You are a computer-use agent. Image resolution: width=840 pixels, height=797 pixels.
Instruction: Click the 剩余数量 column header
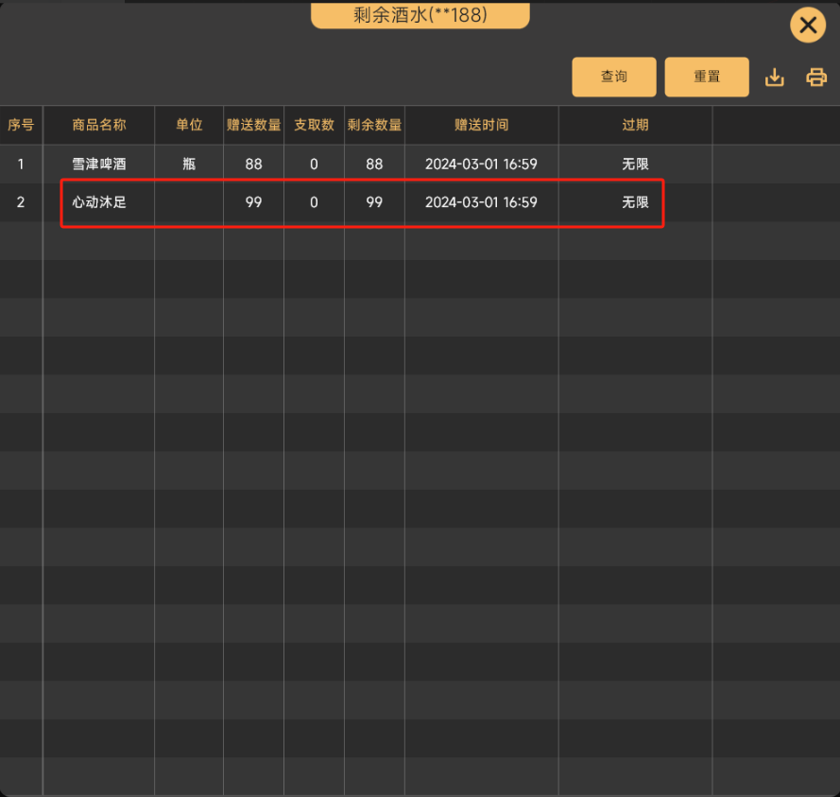tap(374, 125)
